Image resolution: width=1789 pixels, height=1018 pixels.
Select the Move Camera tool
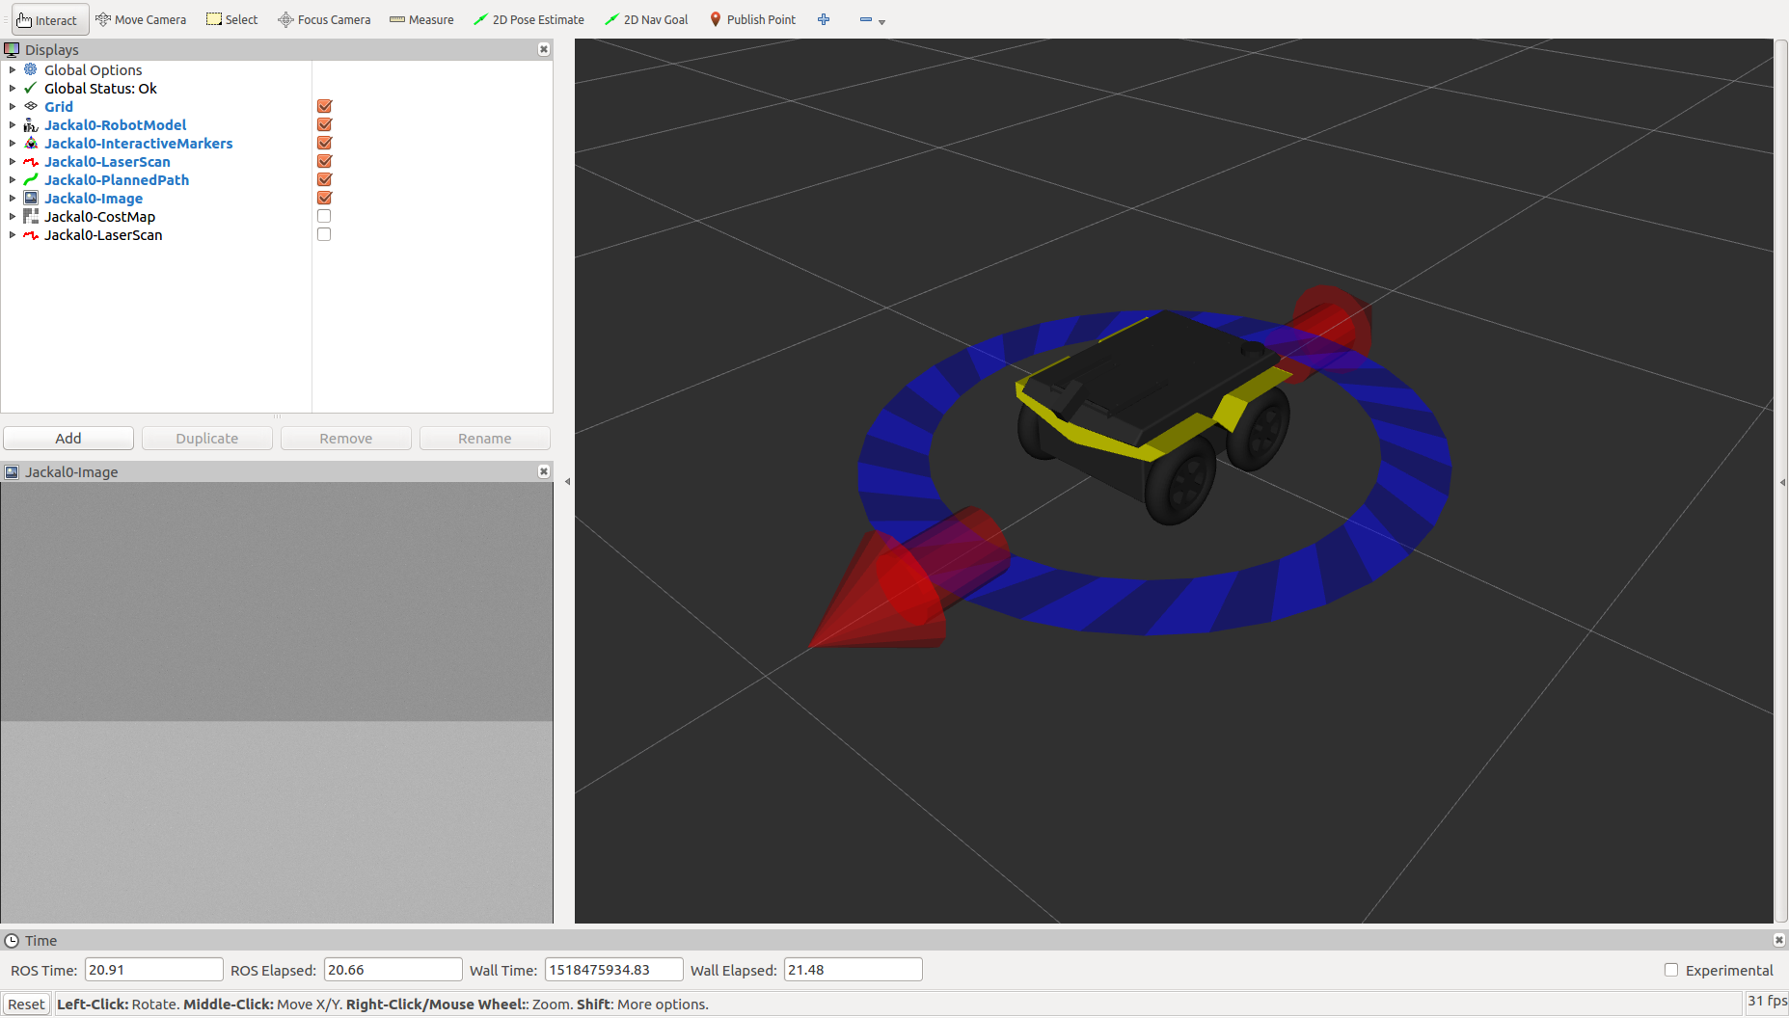tap(141, 19)
